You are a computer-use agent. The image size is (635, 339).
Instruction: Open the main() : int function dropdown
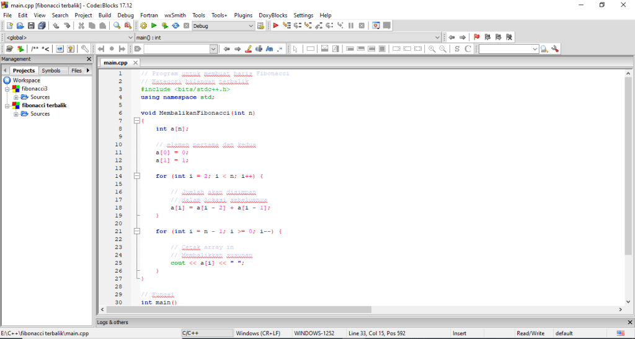coord(437,37)
